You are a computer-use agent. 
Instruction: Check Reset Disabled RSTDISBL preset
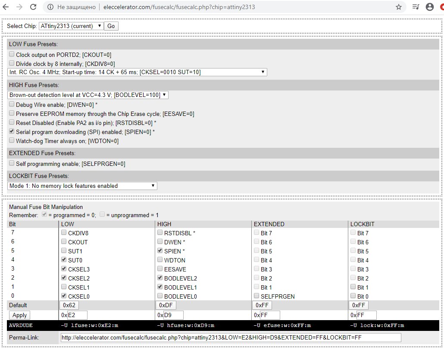tap(12, 122)
